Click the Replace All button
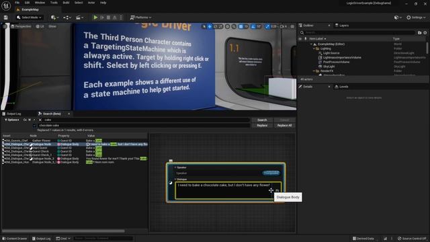 [284, 126]
